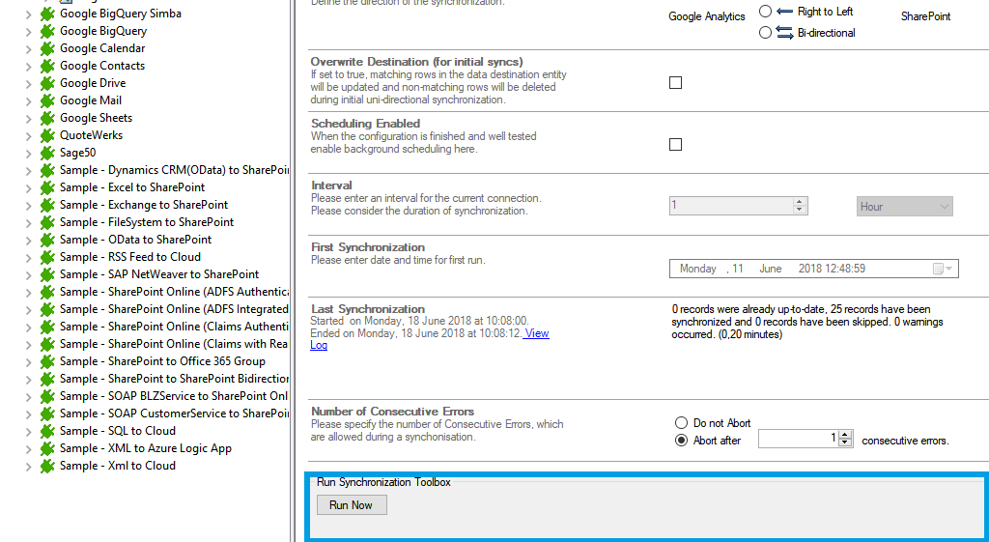Click the Sample - RSS Feed to Cloud icon
989x542 pixels.
46,257
